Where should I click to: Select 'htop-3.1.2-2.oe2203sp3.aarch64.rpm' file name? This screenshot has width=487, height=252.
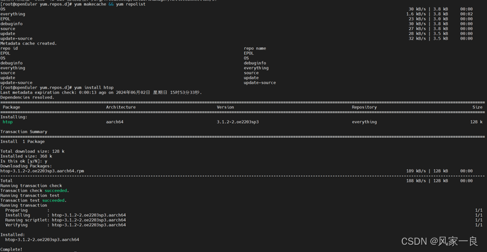coord(42,171)
